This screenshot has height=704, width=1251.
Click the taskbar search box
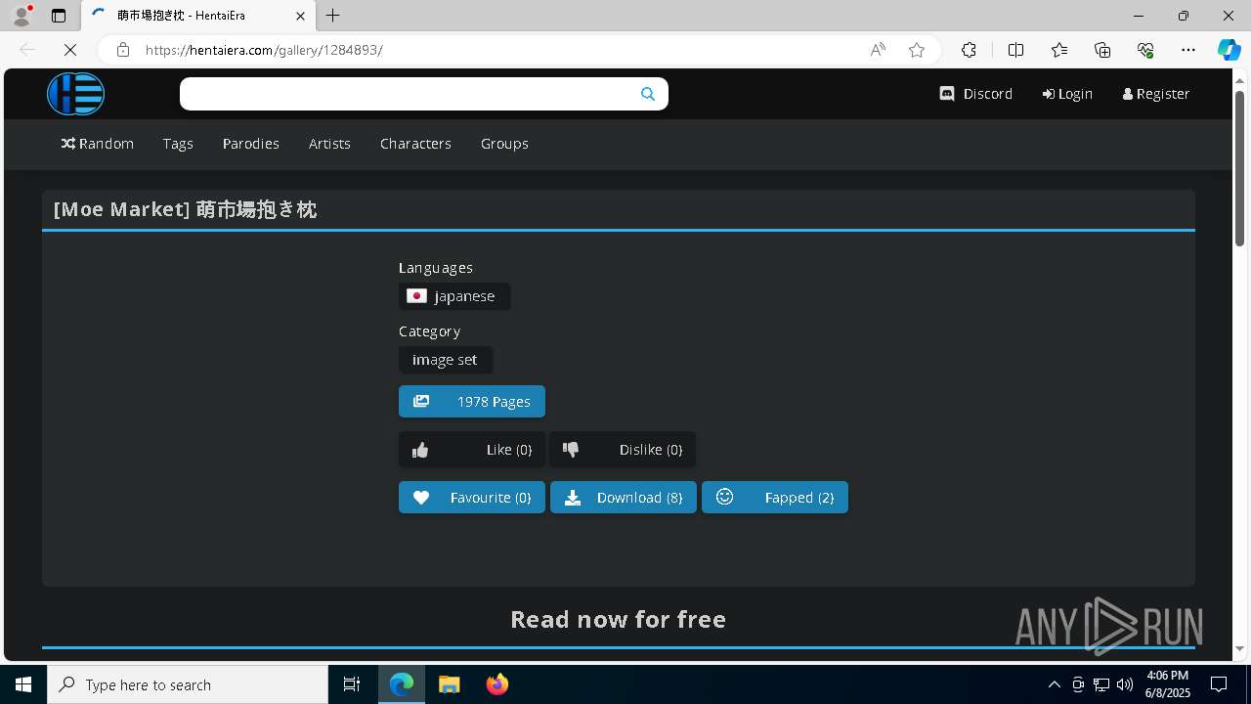(188, 684)
